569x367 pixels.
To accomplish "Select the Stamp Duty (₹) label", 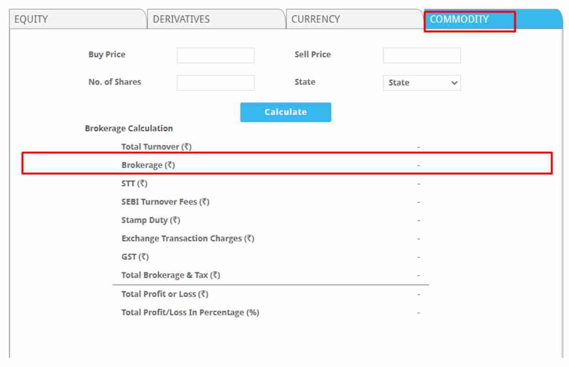I will (x=151, y=220).
